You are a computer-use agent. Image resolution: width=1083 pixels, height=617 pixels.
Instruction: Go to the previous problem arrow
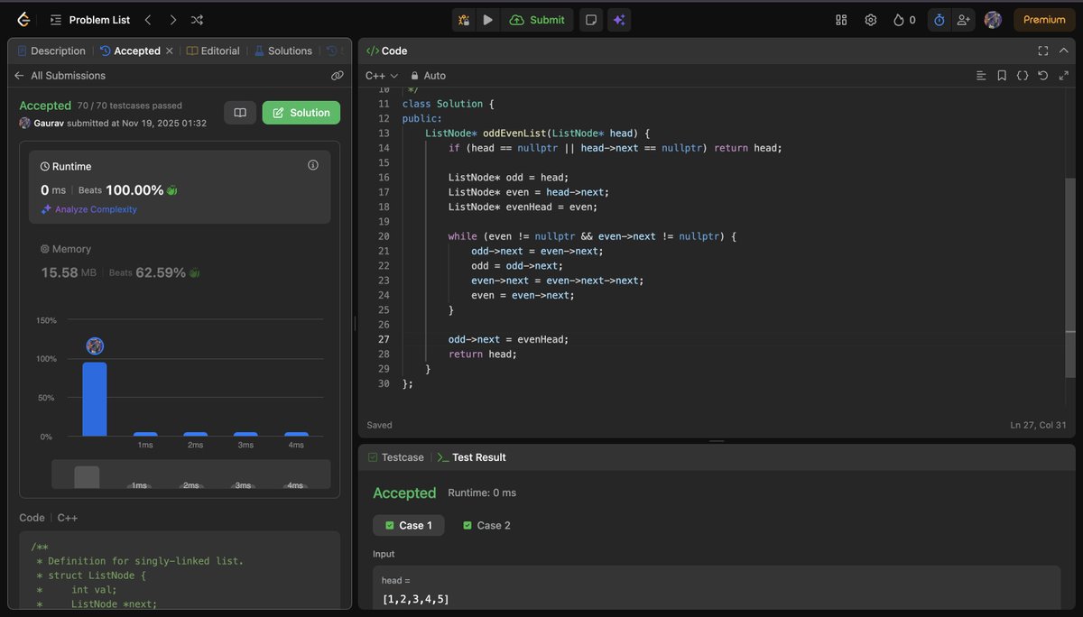tap(148, 19)
